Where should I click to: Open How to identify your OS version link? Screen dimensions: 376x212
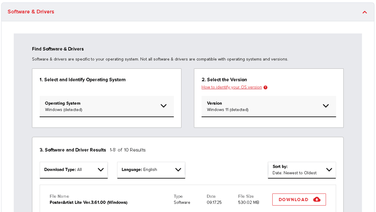pyautogui.click(x=232, y=87)
